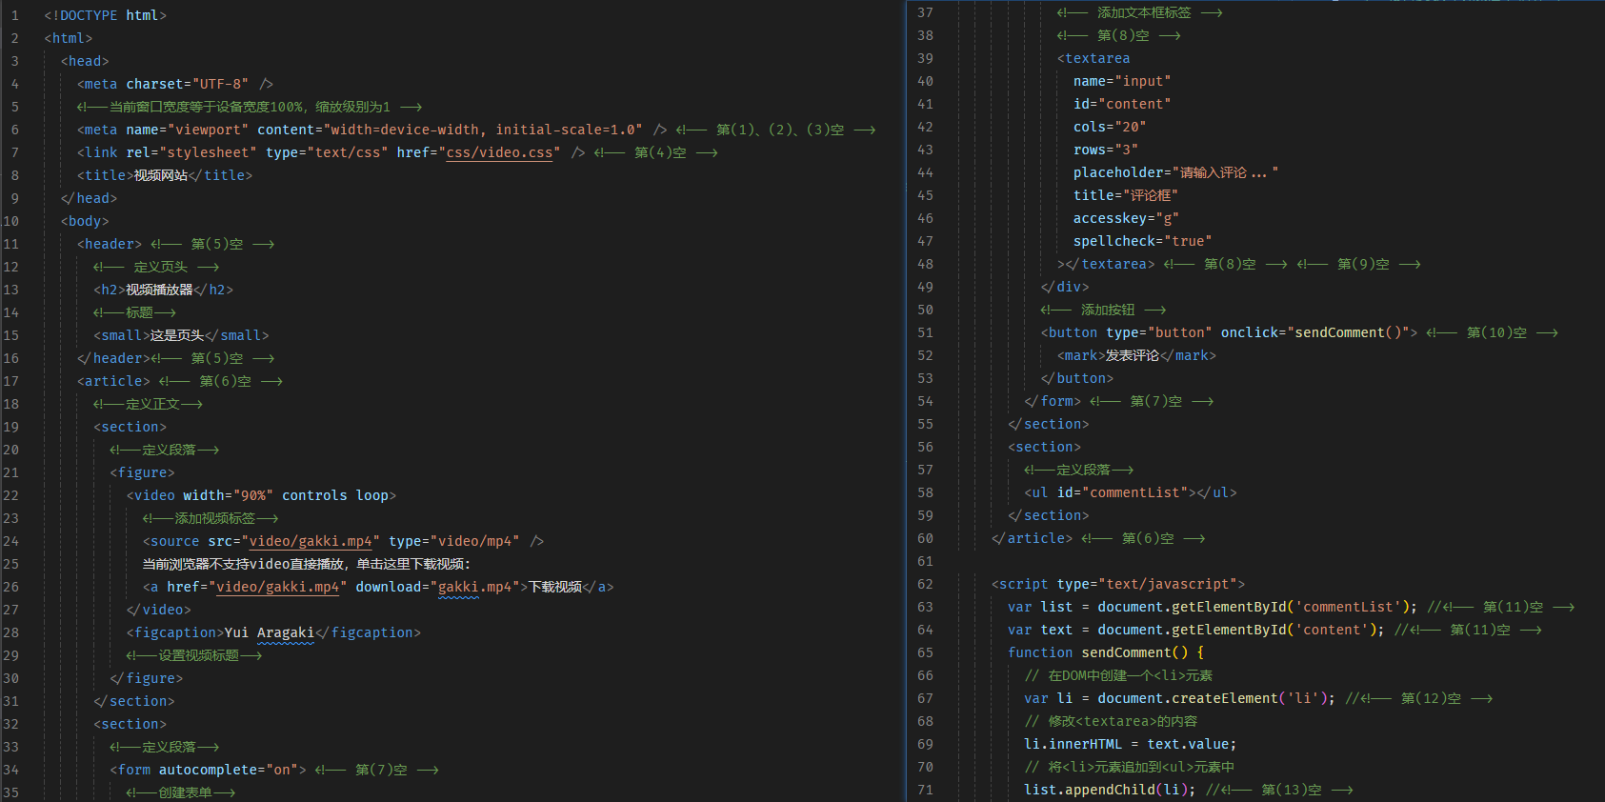
Task: Open video/gakki.mp4 path in the a href attribute
Action: click(x=277, y=587)
